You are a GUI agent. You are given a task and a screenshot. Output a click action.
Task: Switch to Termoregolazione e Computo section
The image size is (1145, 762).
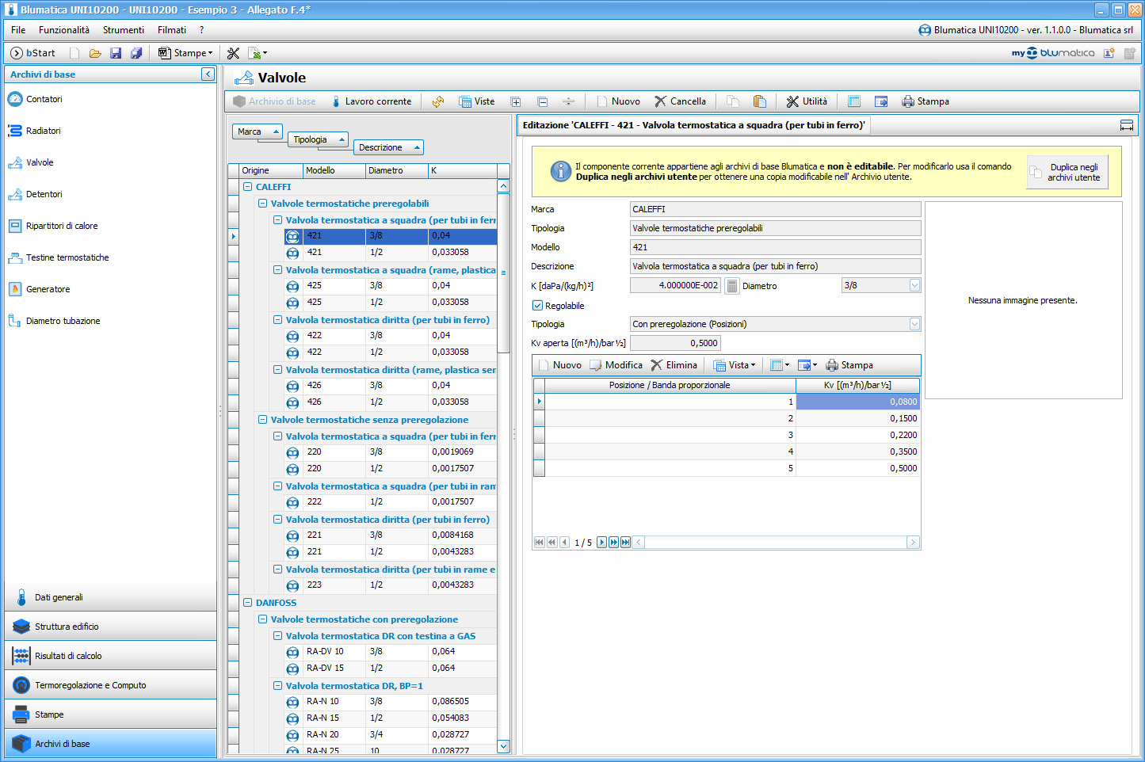[x=110, y=685]
